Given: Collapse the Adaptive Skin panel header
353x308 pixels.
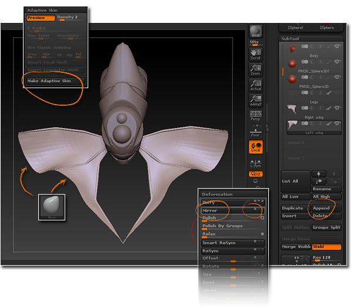Looking at the screenshot, I should click(56, 10).
